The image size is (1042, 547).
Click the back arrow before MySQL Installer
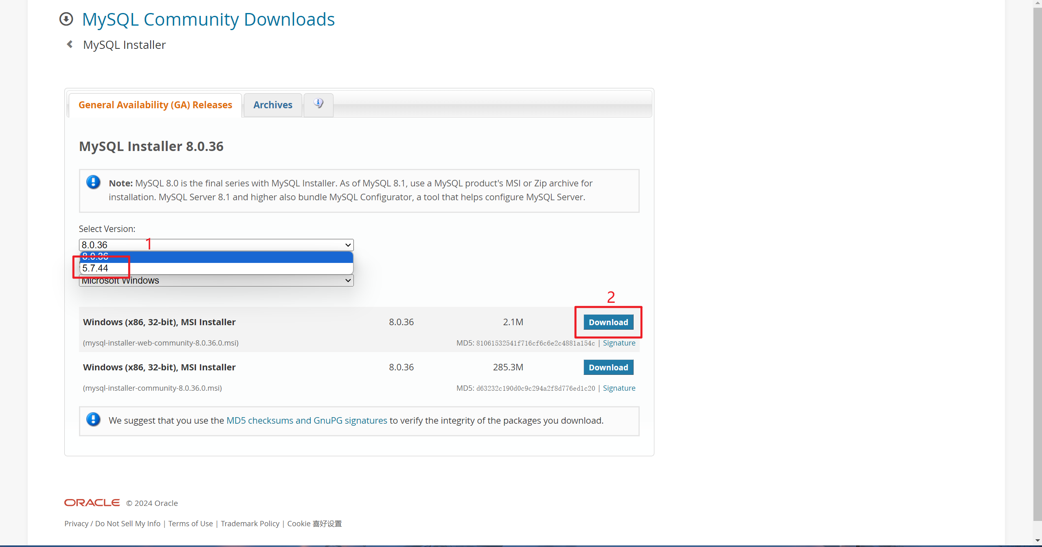click(x=70, y=44)
